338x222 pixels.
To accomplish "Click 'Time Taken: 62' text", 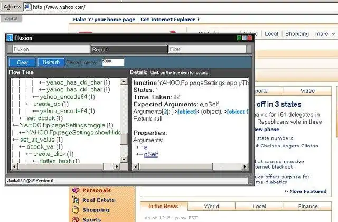I will click(156, 97).
